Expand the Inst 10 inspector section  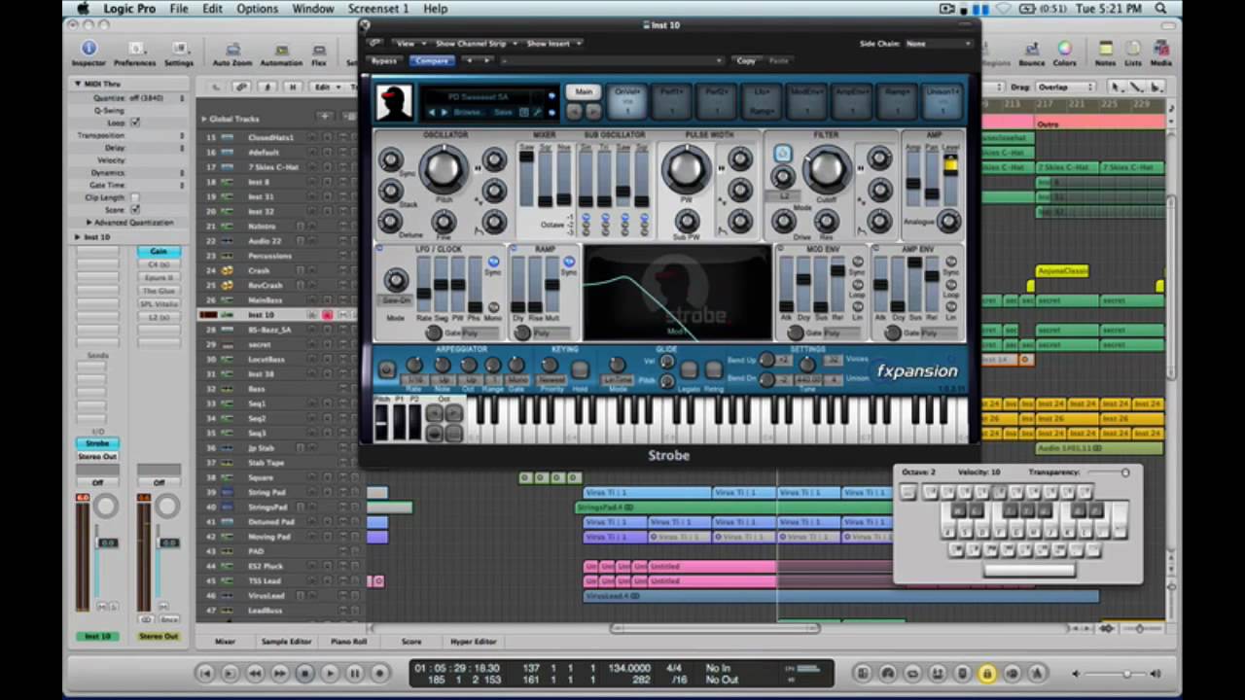coord(78,237)
